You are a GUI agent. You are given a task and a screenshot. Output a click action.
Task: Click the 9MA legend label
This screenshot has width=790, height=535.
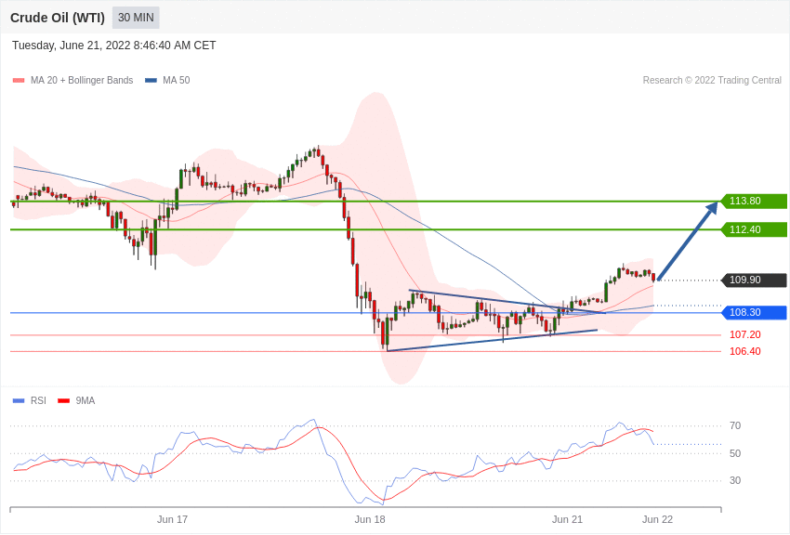[86, 401]
